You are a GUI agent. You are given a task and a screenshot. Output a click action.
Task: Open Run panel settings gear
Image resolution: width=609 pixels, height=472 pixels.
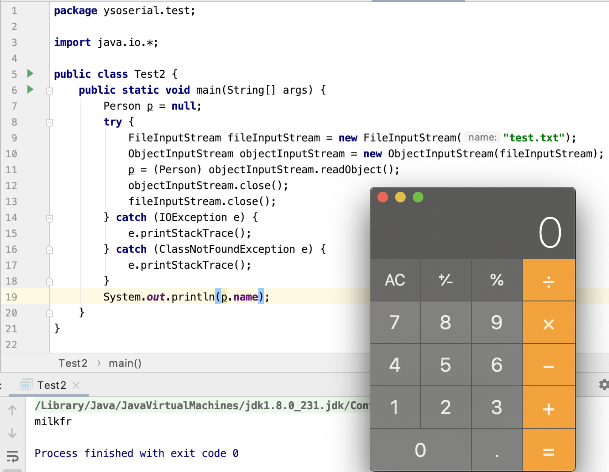coord(604,384)
